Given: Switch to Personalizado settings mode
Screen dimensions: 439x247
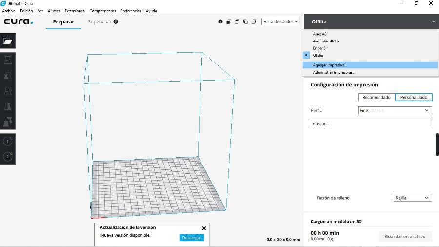Looking at the screenshot, I should (x=414, y=97).
